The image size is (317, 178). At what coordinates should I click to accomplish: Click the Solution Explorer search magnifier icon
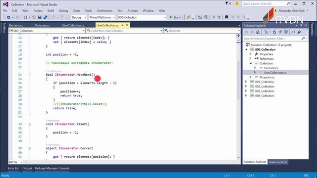pos(303,39)
